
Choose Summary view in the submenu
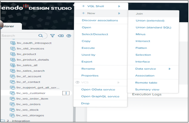(x=147, y=89)
